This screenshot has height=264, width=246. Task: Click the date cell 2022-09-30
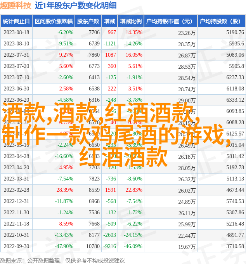[16, 247]
